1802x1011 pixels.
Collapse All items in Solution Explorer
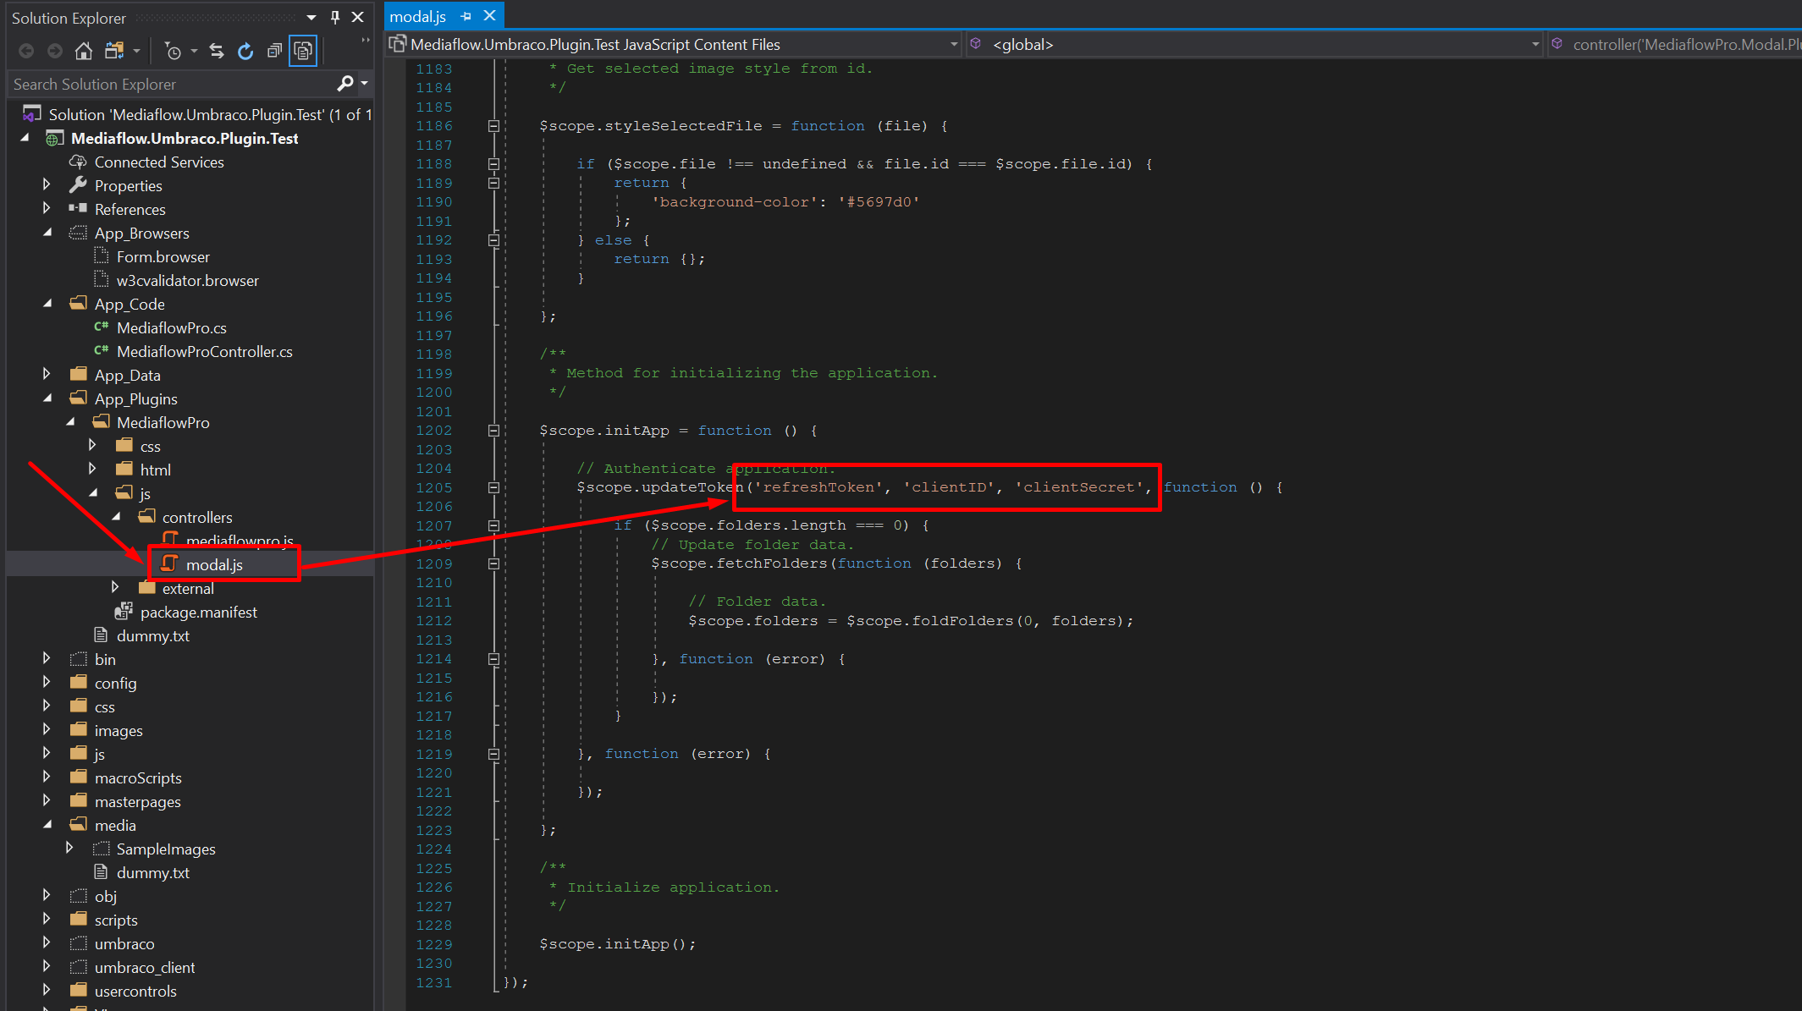[x=274, y=51]
